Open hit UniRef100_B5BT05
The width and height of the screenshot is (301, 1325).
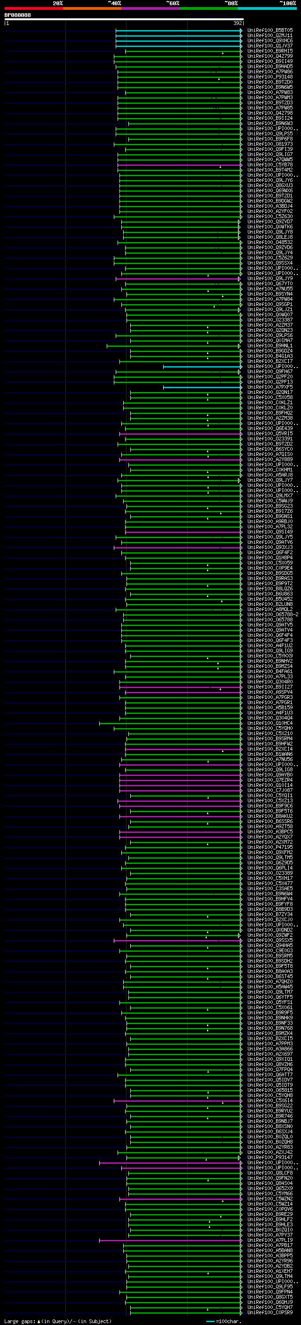pyautogui.click(x=270, y=31)
